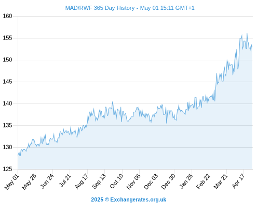Click the 160 y-axis value label
Image resolution: width=257 pixels, height=208 pixels.
point(7,16)
